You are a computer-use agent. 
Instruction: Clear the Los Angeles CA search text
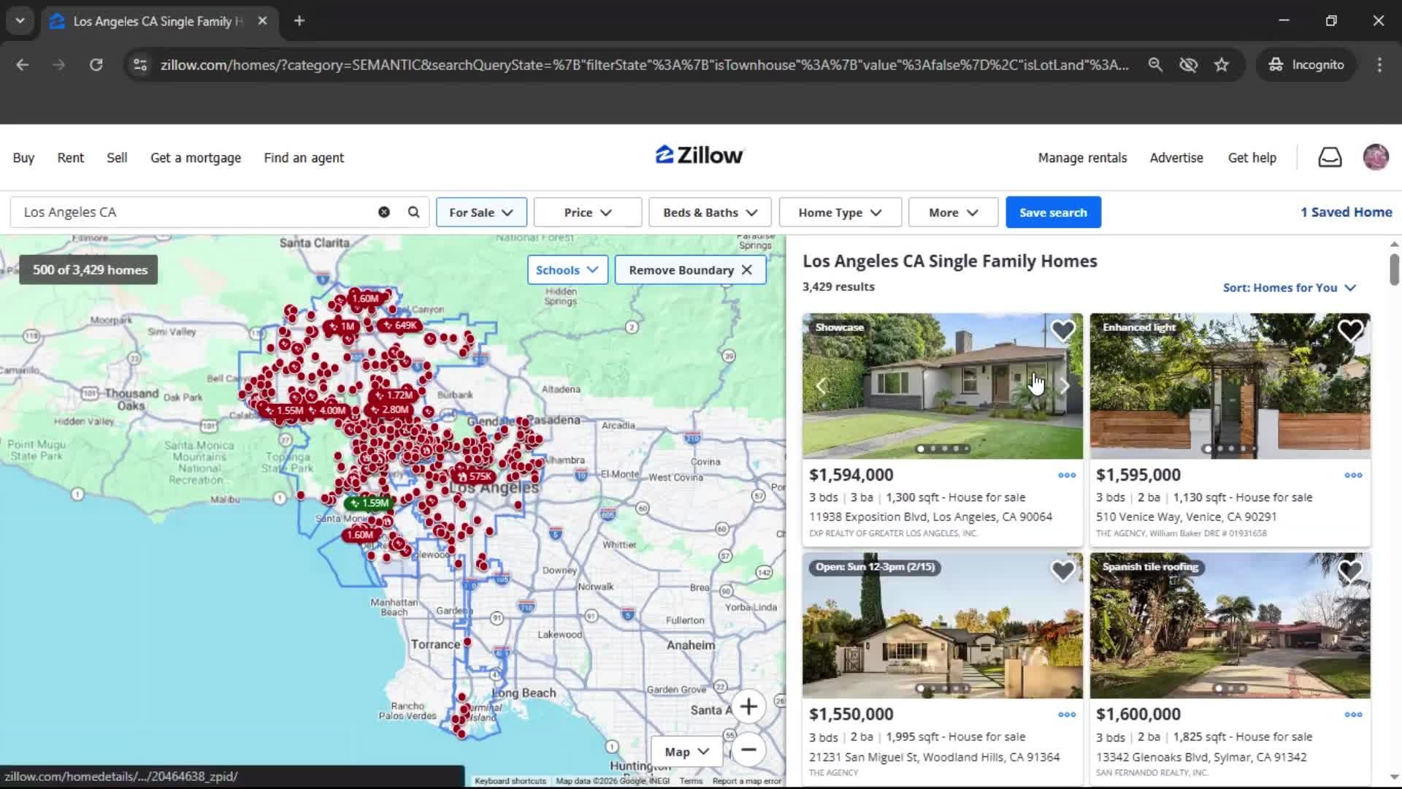click(x=383, y=212)
